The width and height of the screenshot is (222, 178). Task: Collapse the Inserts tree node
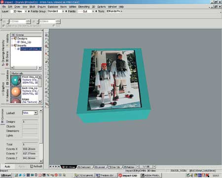12,45
